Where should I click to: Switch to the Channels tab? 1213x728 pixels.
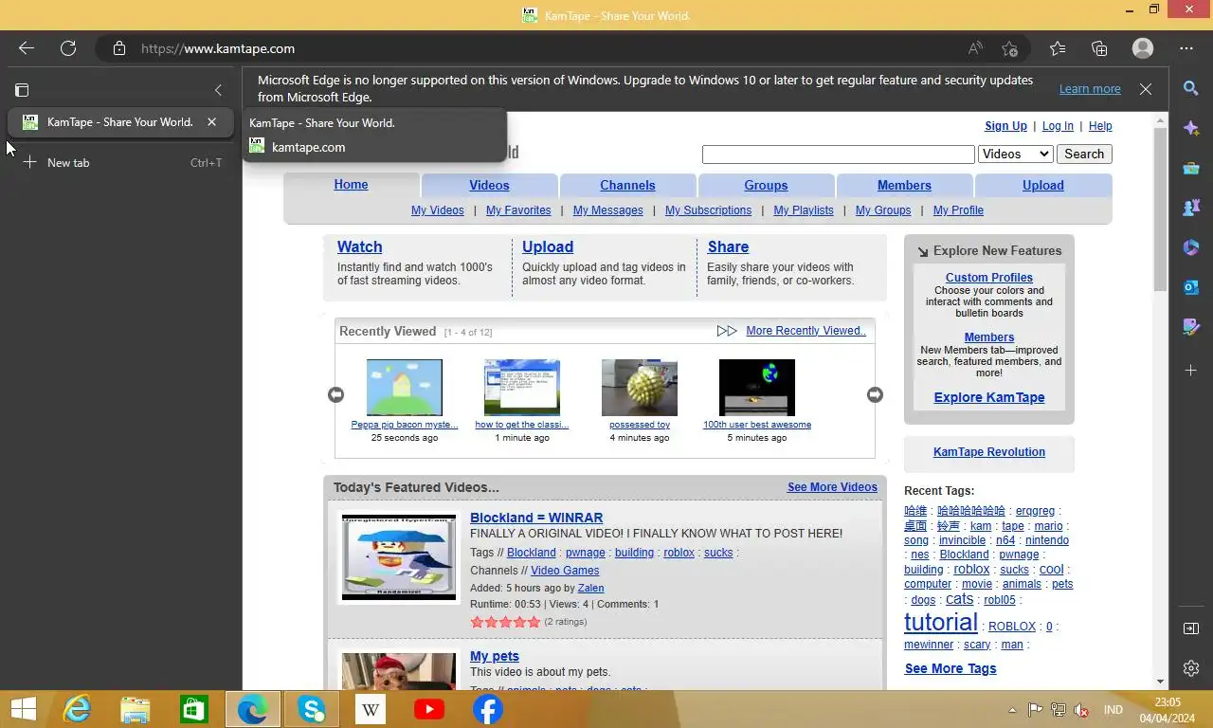coord(627,186)
